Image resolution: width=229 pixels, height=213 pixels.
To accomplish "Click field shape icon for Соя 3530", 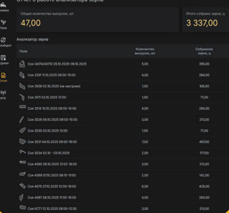I will coord(23,130).
